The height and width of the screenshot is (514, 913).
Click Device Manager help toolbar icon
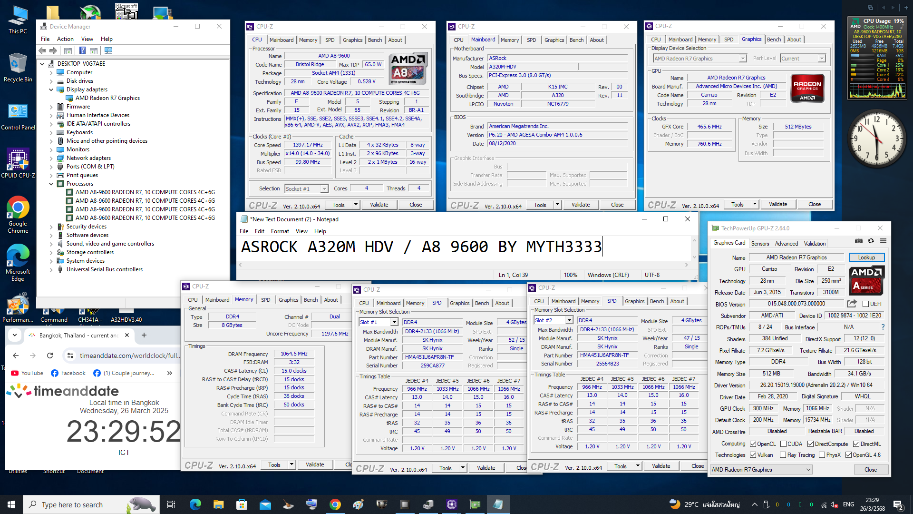pyautogui.click(x=82, y=50)
